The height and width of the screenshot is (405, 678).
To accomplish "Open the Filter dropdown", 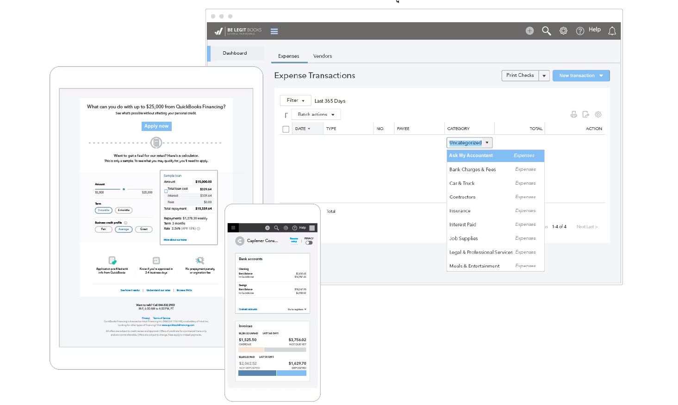I will (x=295, y=100).
